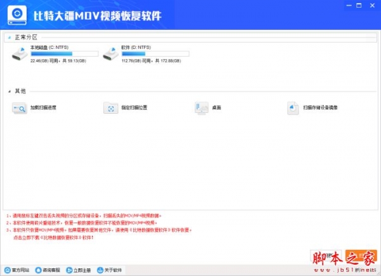Click the 立即注册 register now button

point(79,270)
